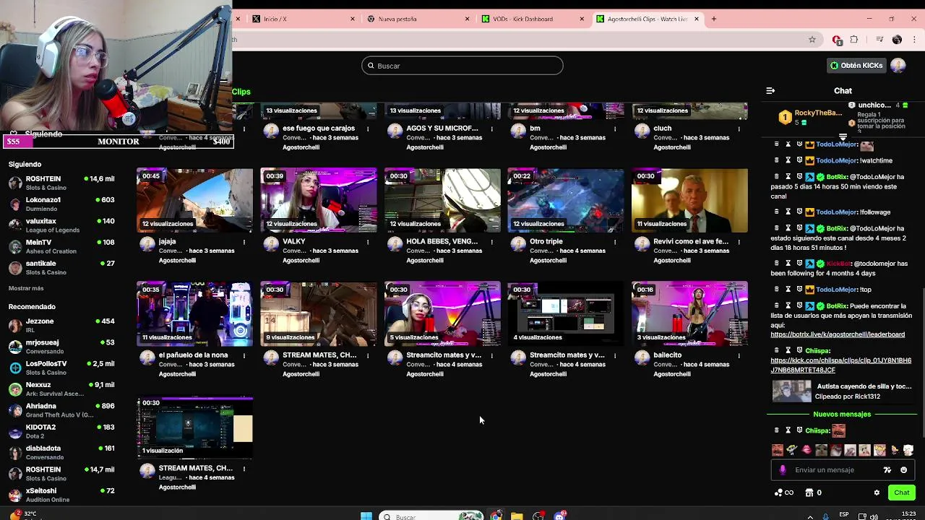The width and height of the screenshot is (925, 520).
Task: Open the kick.com/chiispa clip link in chat
Action: tap(840, 365)
